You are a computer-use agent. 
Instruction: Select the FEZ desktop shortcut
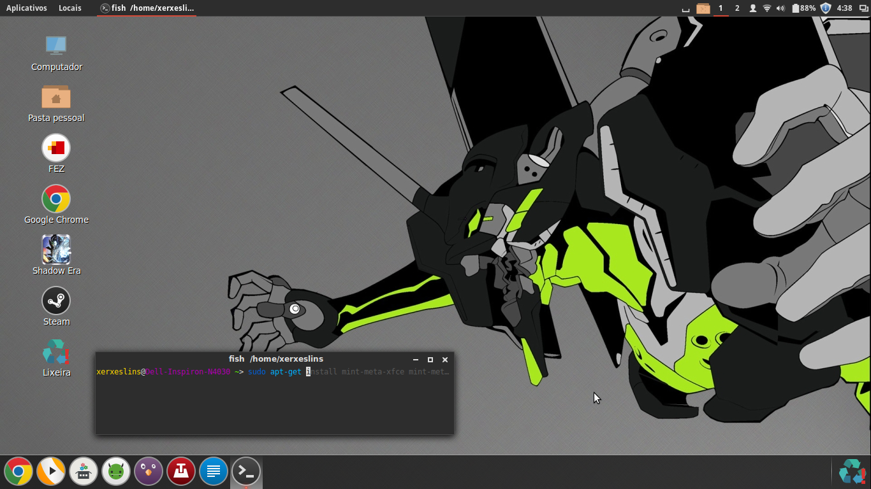(x=56, y=153)
